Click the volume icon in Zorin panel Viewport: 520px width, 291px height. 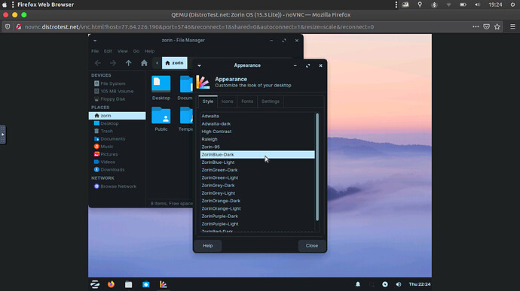399,284
